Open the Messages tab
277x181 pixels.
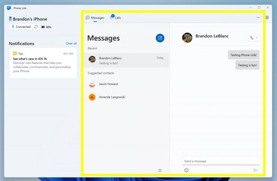(x=95, y=18)
